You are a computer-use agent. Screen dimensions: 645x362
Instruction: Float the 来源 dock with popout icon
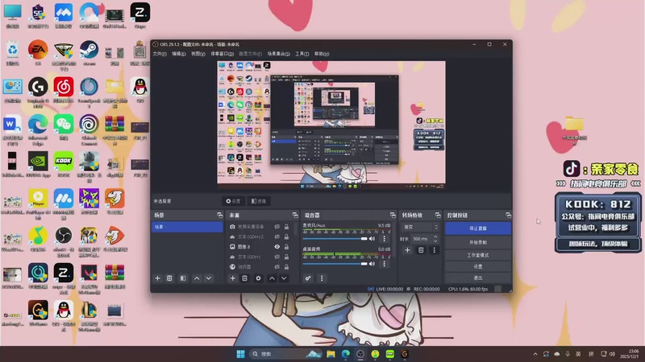(295, 215)
